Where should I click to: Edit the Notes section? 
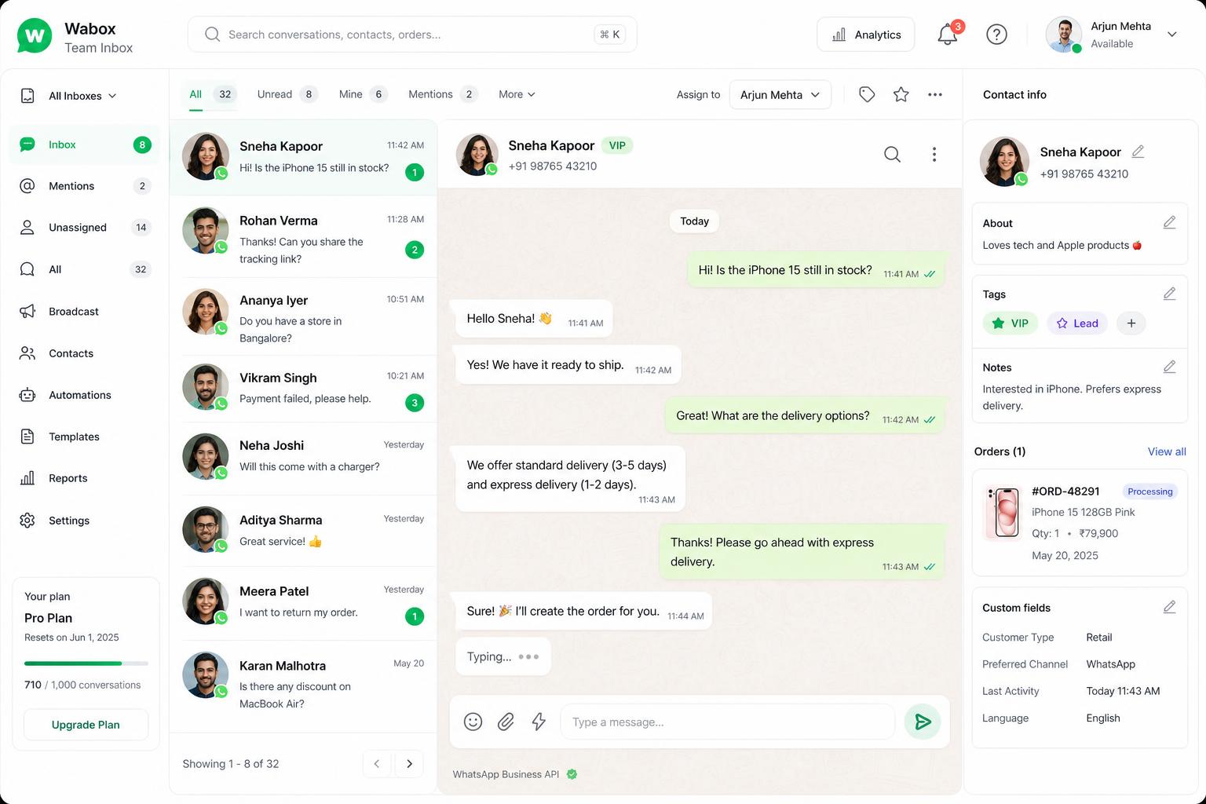click(x=1169, y=367)
